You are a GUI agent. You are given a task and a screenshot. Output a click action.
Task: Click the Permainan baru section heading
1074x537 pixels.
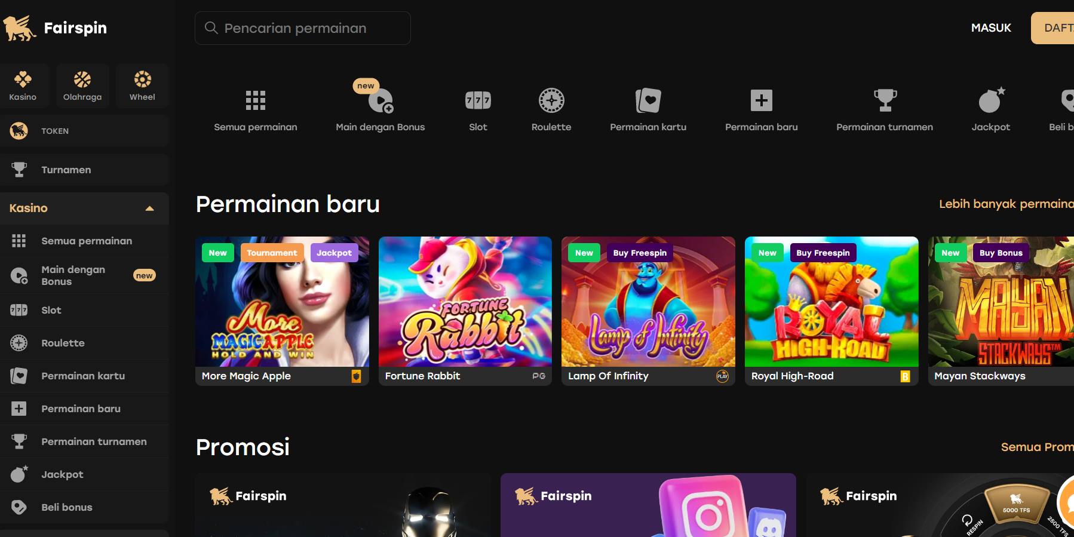(288, 204)
